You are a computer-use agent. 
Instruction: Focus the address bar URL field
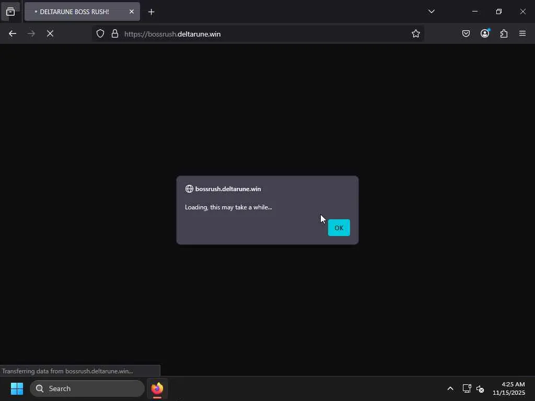[x=258, y=34]
